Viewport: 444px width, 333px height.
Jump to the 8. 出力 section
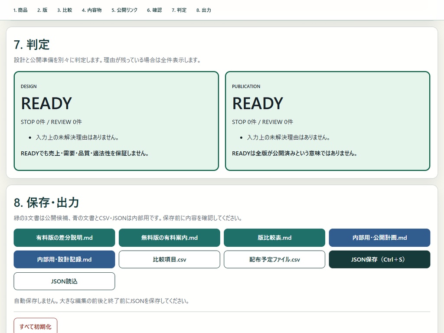(x=204, y=10)
